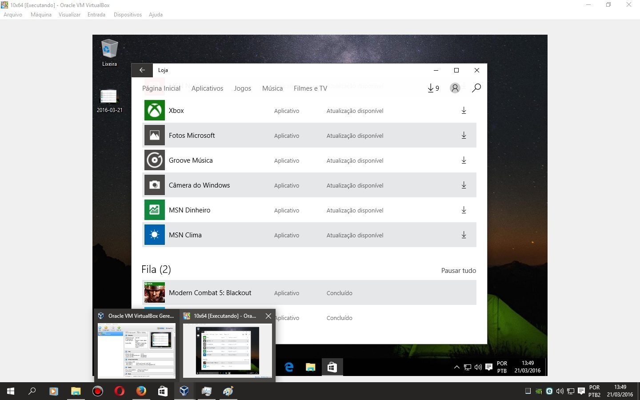Select the 2016-03-21 desktop file icon
This screenshot has width=640, height=400.
pos(109,100)
